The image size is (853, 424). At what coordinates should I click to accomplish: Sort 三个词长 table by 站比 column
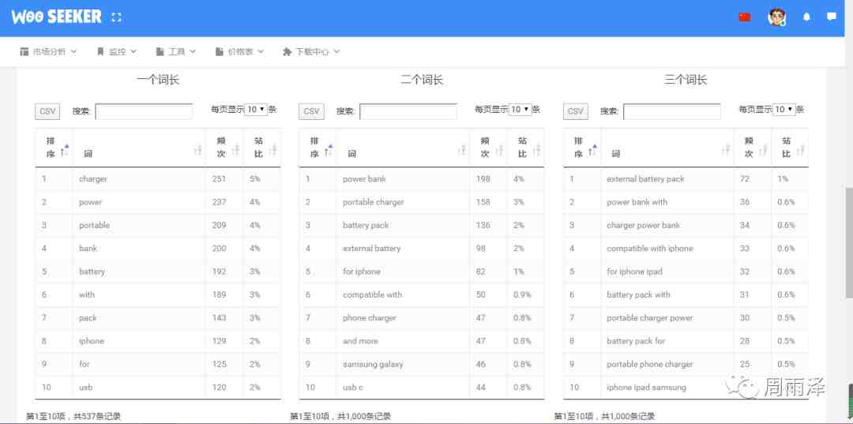[790, 148]
